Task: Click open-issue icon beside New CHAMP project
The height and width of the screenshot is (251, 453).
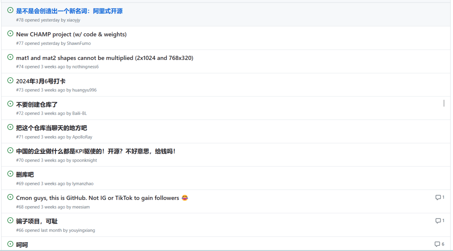Action: click(10, 34)
